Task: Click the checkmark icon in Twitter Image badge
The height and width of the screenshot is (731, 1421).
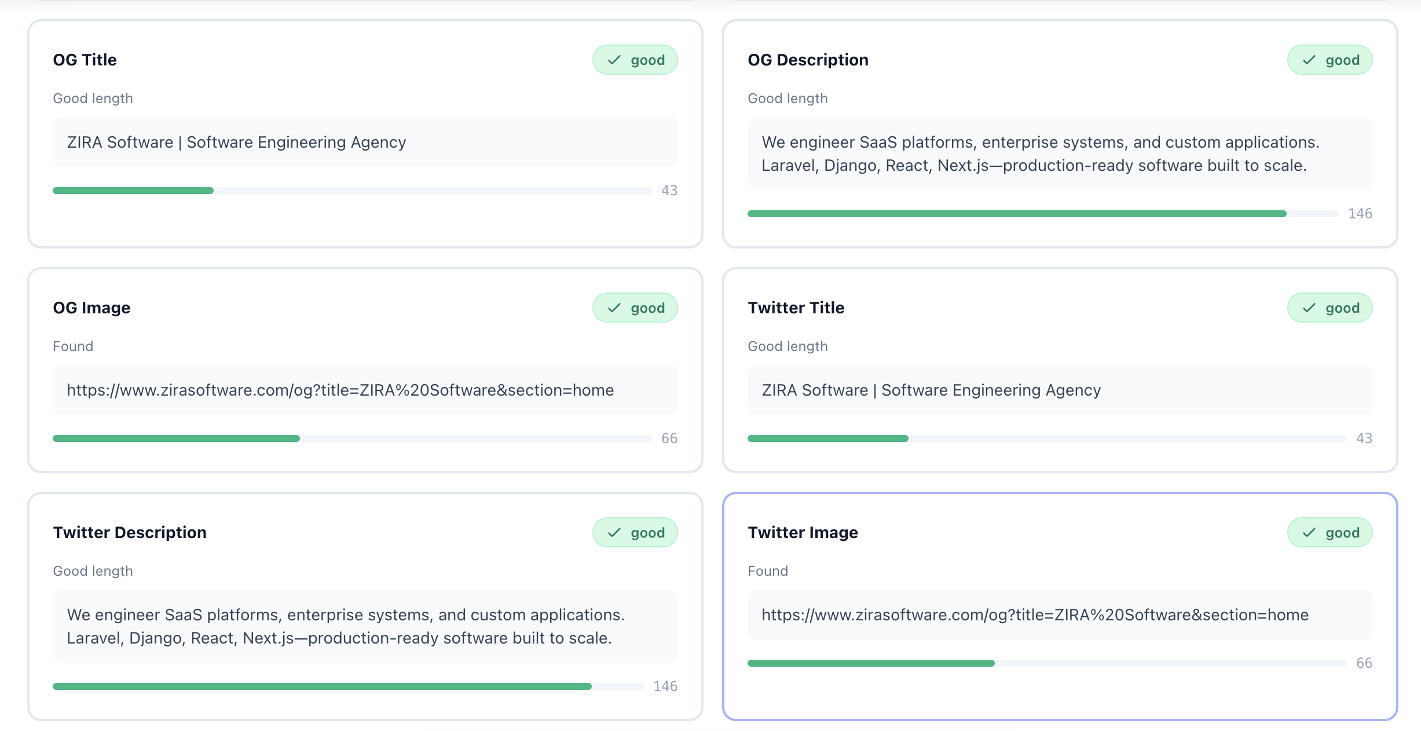Action: click(x=1310, y=532)
